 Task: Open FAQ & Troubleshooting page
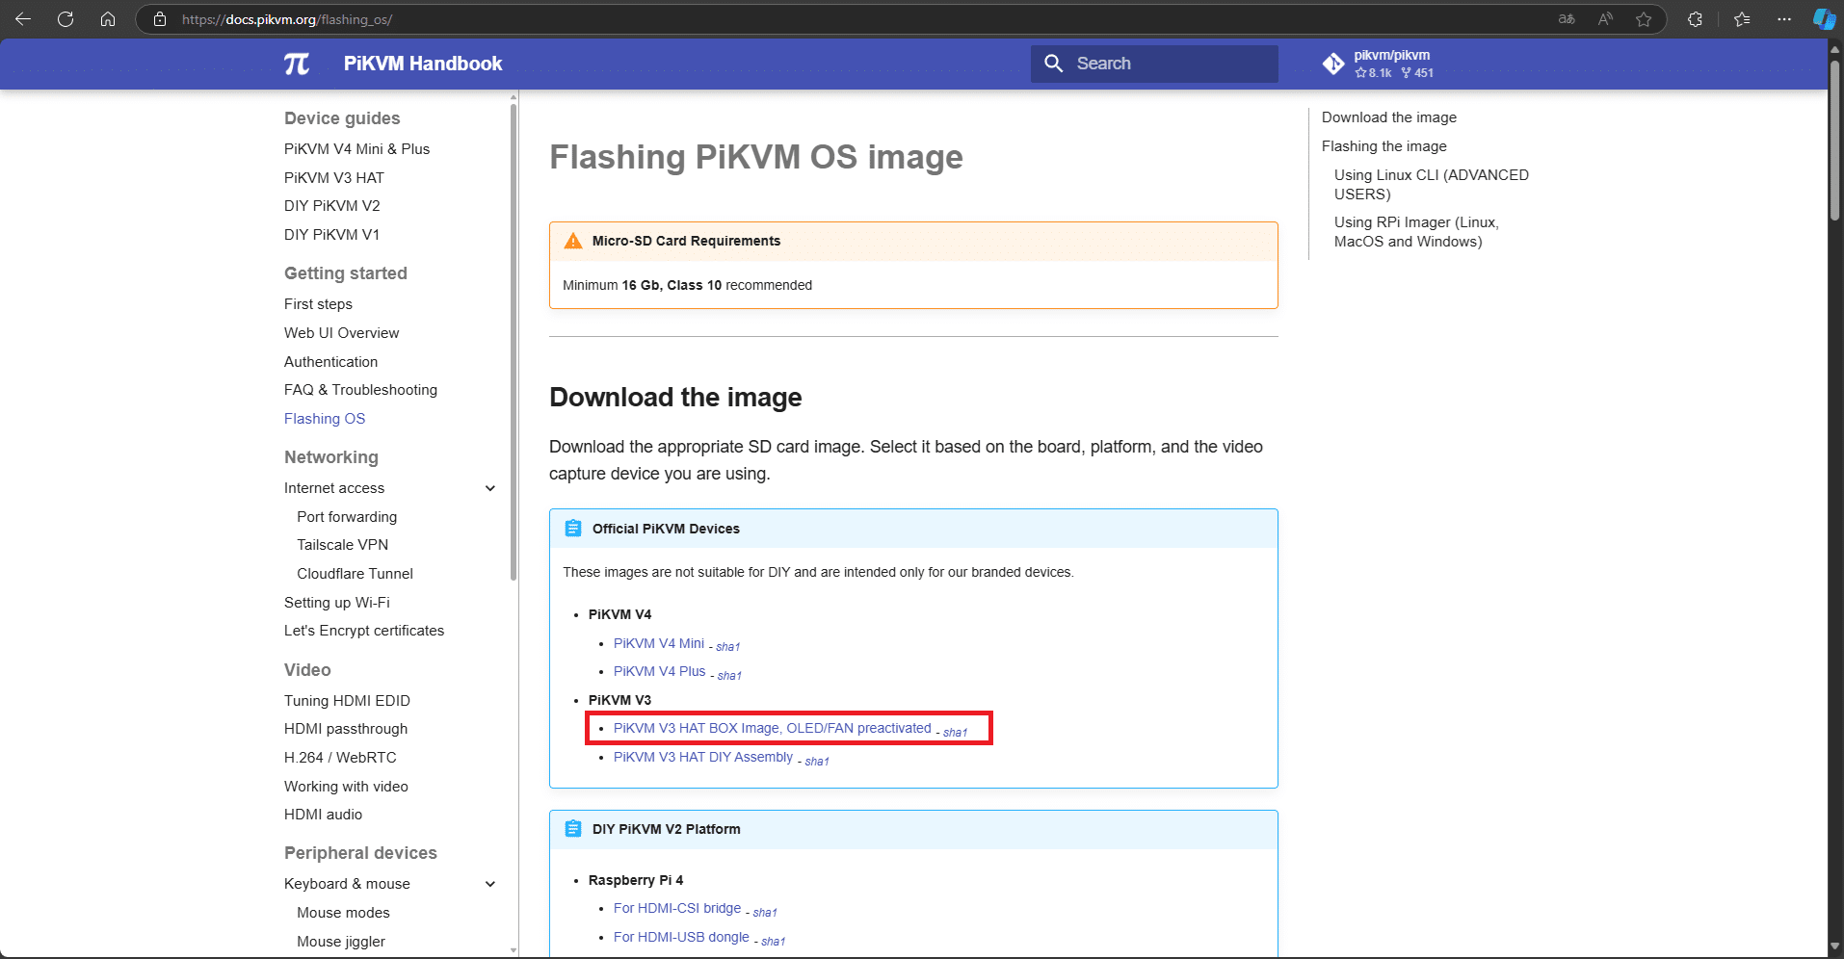[x=360, y=390]
